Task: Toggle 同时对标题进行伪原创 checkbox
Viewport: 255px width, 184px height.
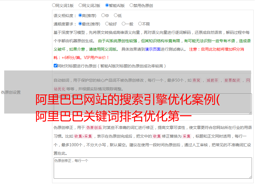Action: [x=55, y=66]
